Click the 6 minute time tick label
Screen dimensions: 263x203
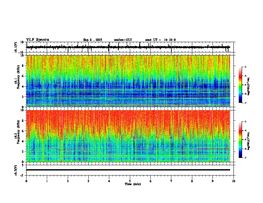click(x=151, y=181)
